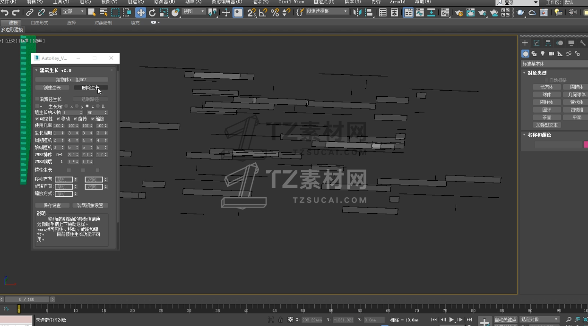Image resolution: width=588 pixels, height=326 pixels.
Task: Click the Unlink selection icon
Action: pyautogui.click(x=41, y=12)
